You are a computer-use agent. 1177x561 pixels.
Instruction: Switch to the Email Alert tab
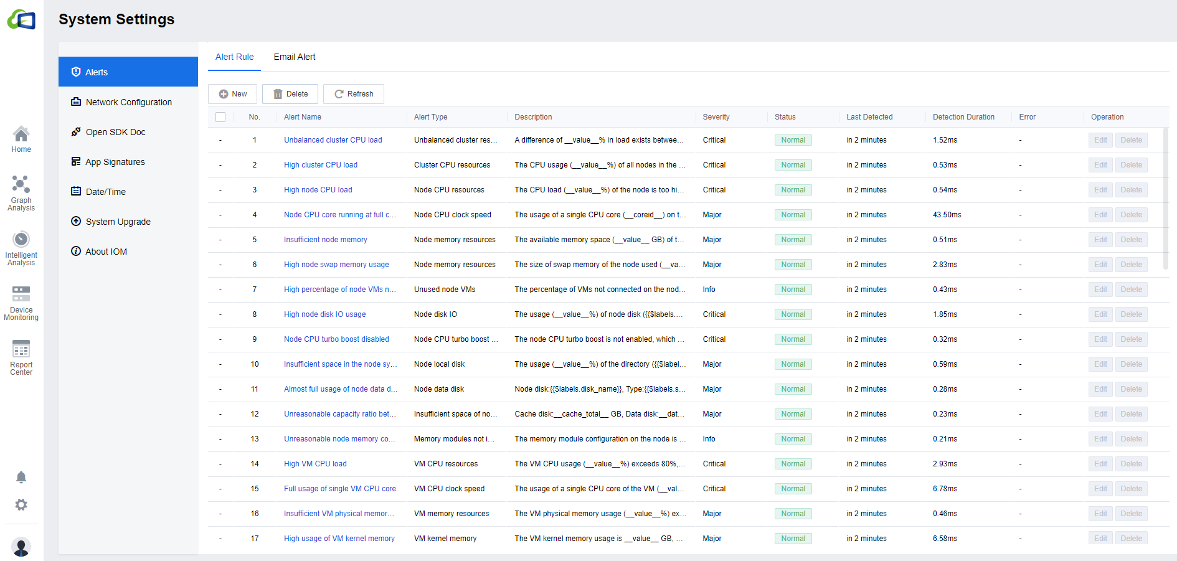click(295, 57)
